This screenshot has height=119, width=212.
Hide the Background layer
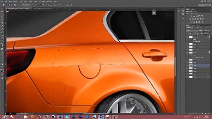pyautogui.click(x=187, y=77)
